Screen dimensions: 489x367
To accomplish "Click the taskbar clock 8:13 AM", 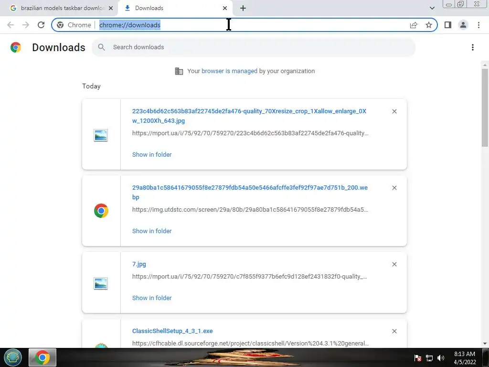I will click(465, 358).
